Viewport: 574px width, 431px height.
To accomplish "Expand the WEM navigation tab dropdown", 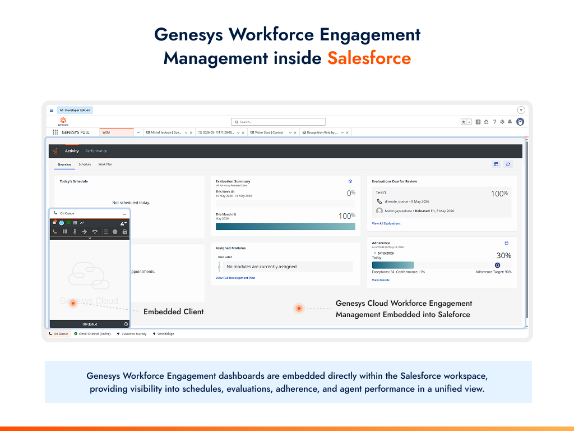I will click(x=138, y=132).
